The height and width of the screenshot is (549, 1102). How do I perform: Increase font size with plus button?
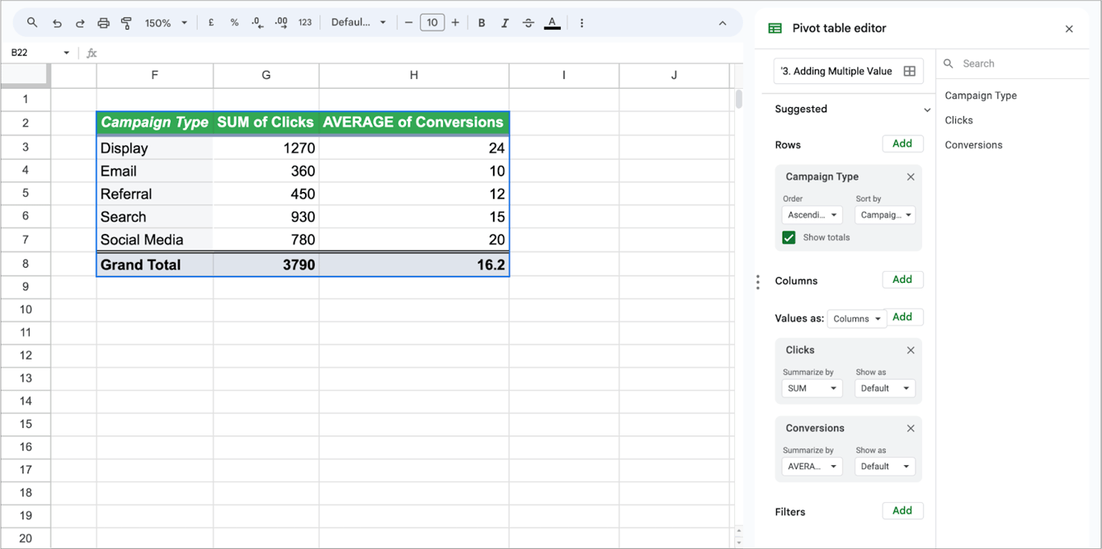[x=456, y=23]
